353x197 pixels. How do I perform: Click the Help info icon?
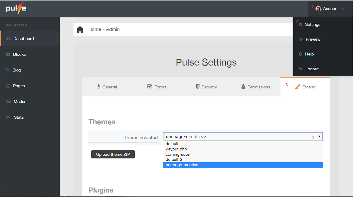[x=300, y=54]
